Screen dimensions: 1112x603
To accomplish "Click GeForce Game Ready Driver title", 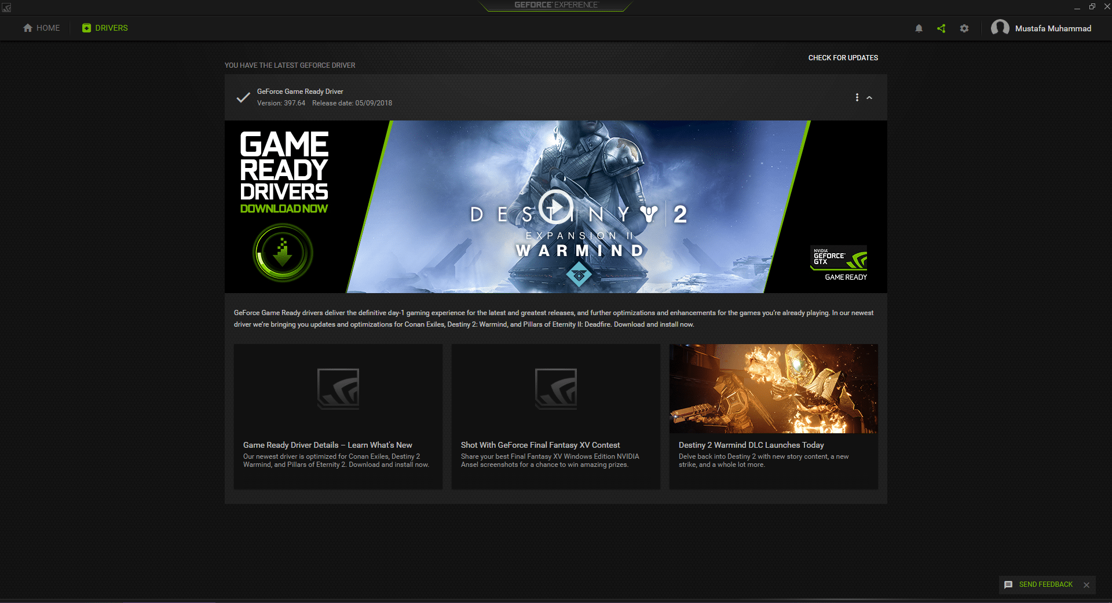I will coord(300,92).
